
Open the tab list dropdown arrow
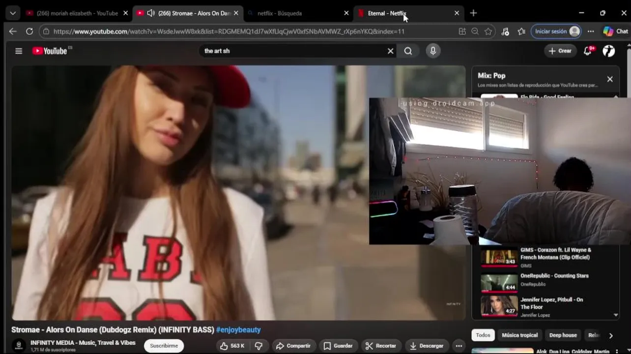click(13, 13)
